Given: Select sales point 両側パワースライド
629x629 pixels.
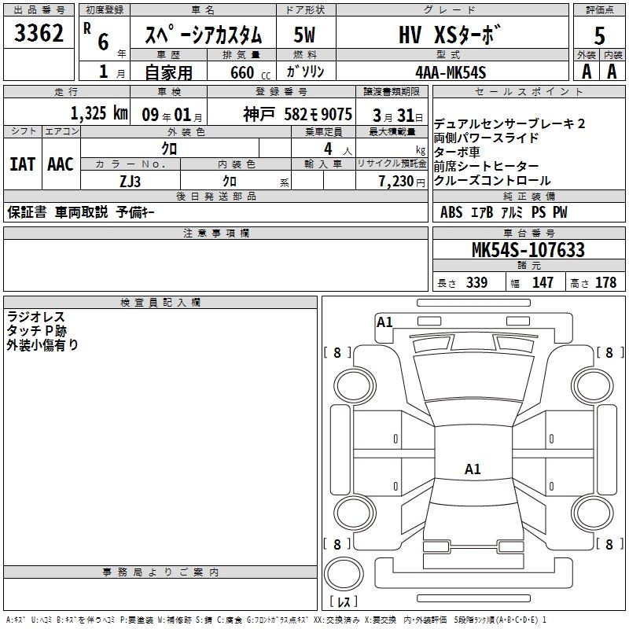Looking at the screenshot, I should (x=486, y=138).
